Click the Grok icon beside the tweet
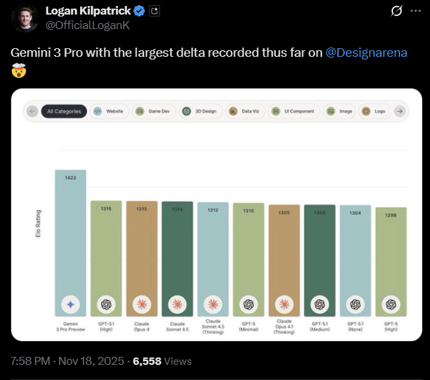The width and height of the screenshot is (430, 380). tap(398, 11)
